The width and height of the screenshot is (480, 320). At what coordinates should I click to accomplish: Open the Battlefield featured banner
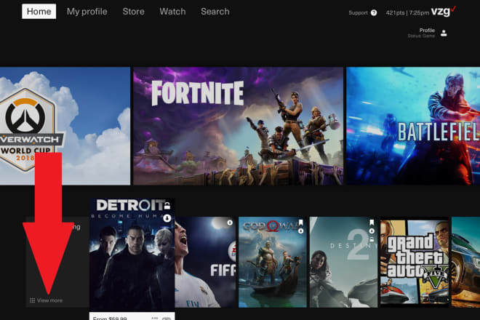pyautogui.click(x=413, y=126)
